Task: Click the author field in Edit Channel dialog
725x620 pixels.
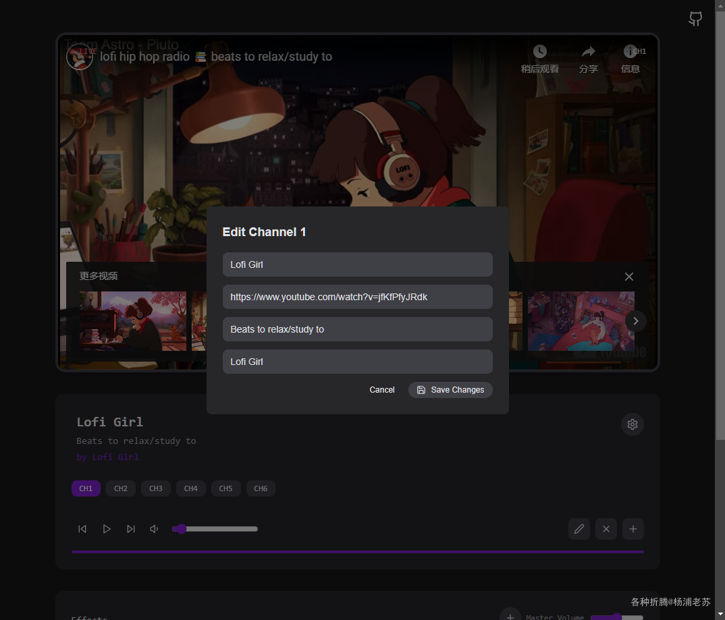Action: tap(357, 362)
